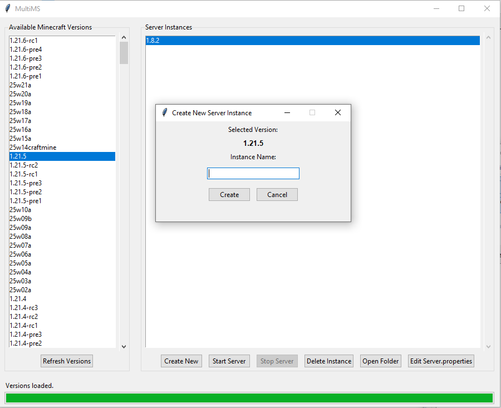Click the versions list scroll down arrow
The image size is (501, 408).
click(x=124, y=347)
